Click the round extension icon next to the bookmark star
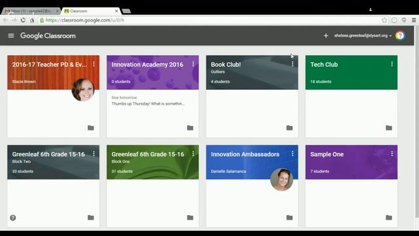The width and height of the screenshot is (419, 236). [x=394, y=20]
